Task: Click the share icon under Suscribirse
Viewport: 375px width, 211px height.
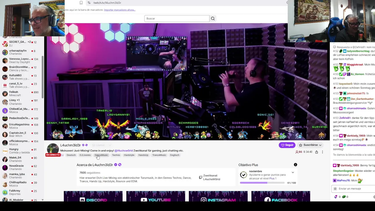Action: tap(316, 152)
